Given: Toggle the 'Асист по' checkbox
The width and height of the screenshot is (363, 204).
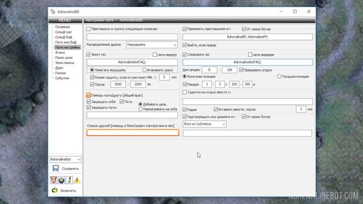Looking at the screenshot, I should pyautogui.click(x=88, y=54).
